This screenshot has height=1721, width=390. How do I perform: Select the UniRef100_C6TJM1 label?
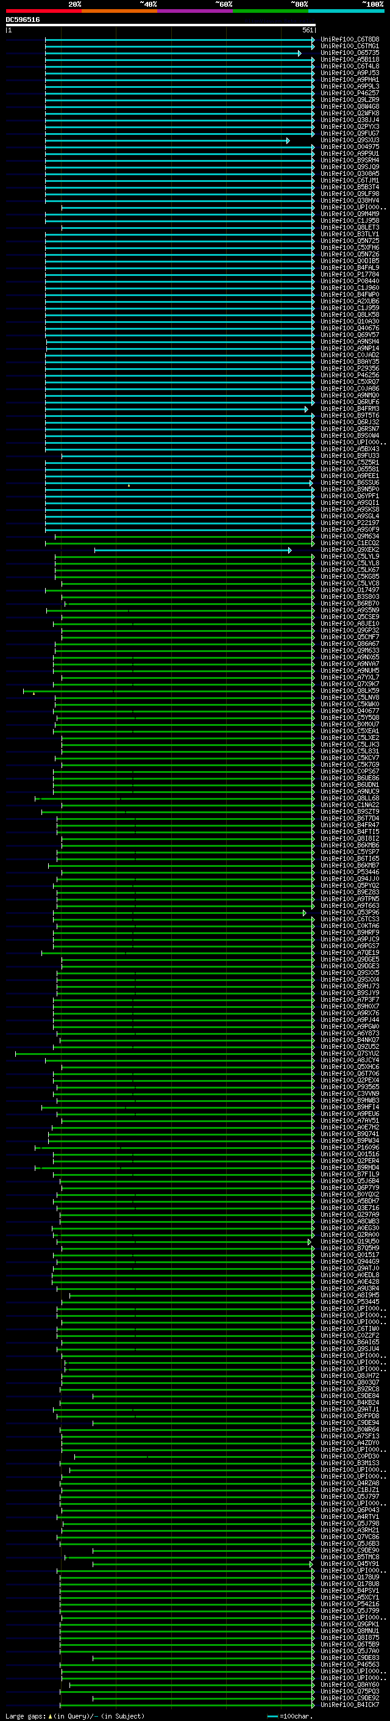click(349, 180)
